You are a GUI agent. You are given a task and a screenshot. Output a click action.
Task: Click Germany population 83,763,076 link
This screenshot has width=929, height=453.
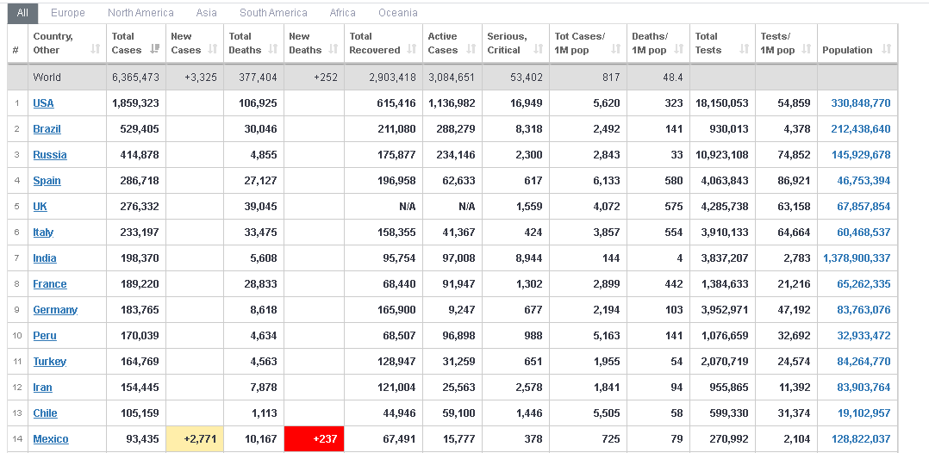coord(864,310)
